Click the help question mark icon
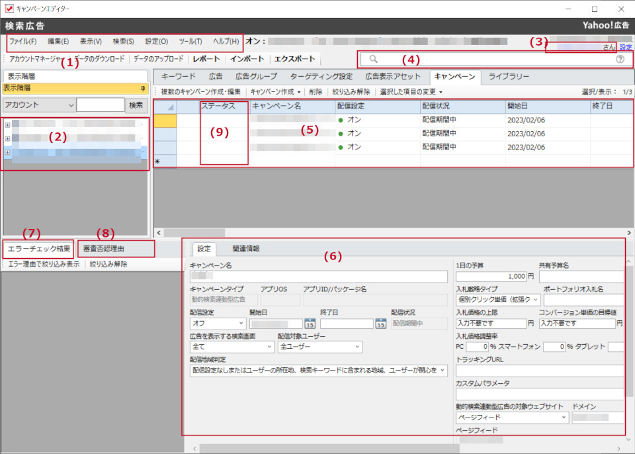Viewport: 635px width, 454px height. (619, 60)
